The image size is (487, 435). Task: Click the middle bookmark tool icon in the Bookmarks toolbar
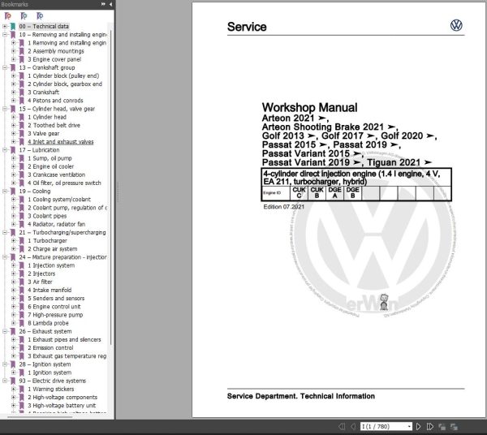[x=24, y=16]
